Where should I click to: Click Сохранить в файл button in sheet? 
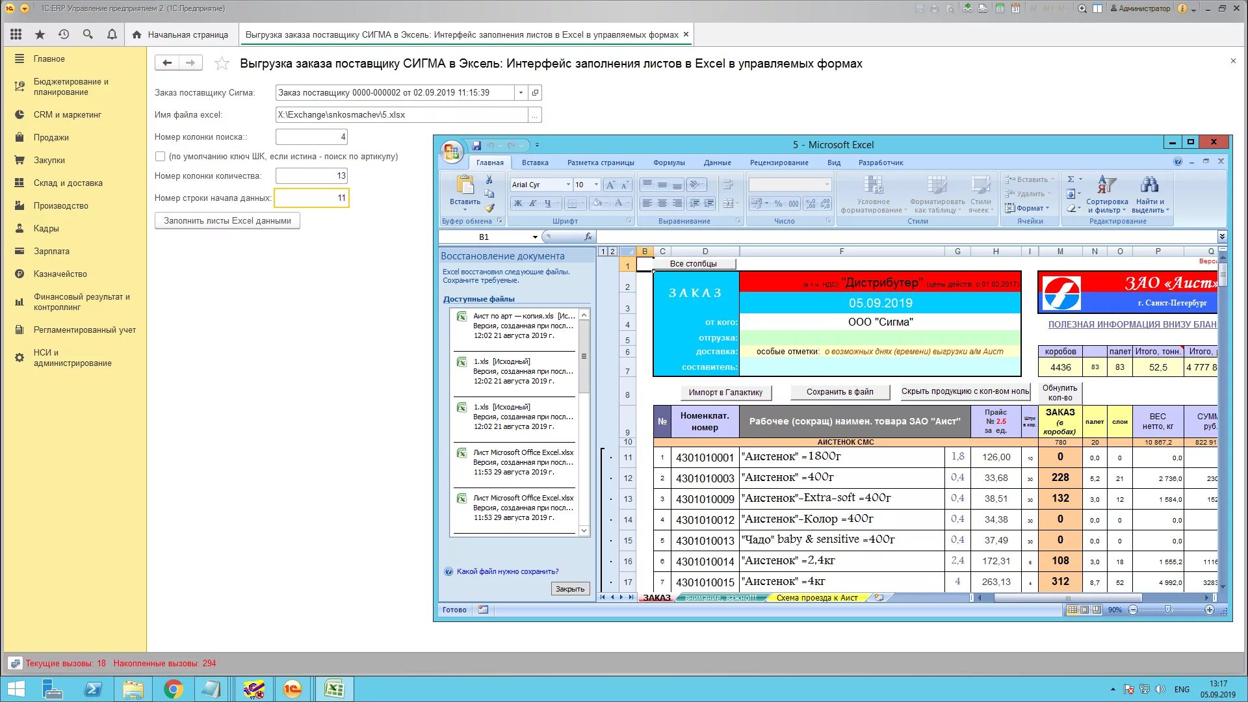pos(840,392)
